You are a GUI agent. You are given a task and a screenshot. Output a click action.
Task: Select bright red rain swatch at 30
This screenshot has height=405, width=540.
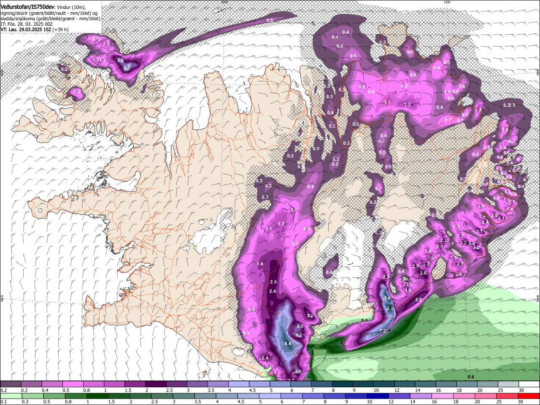point(528,396)
